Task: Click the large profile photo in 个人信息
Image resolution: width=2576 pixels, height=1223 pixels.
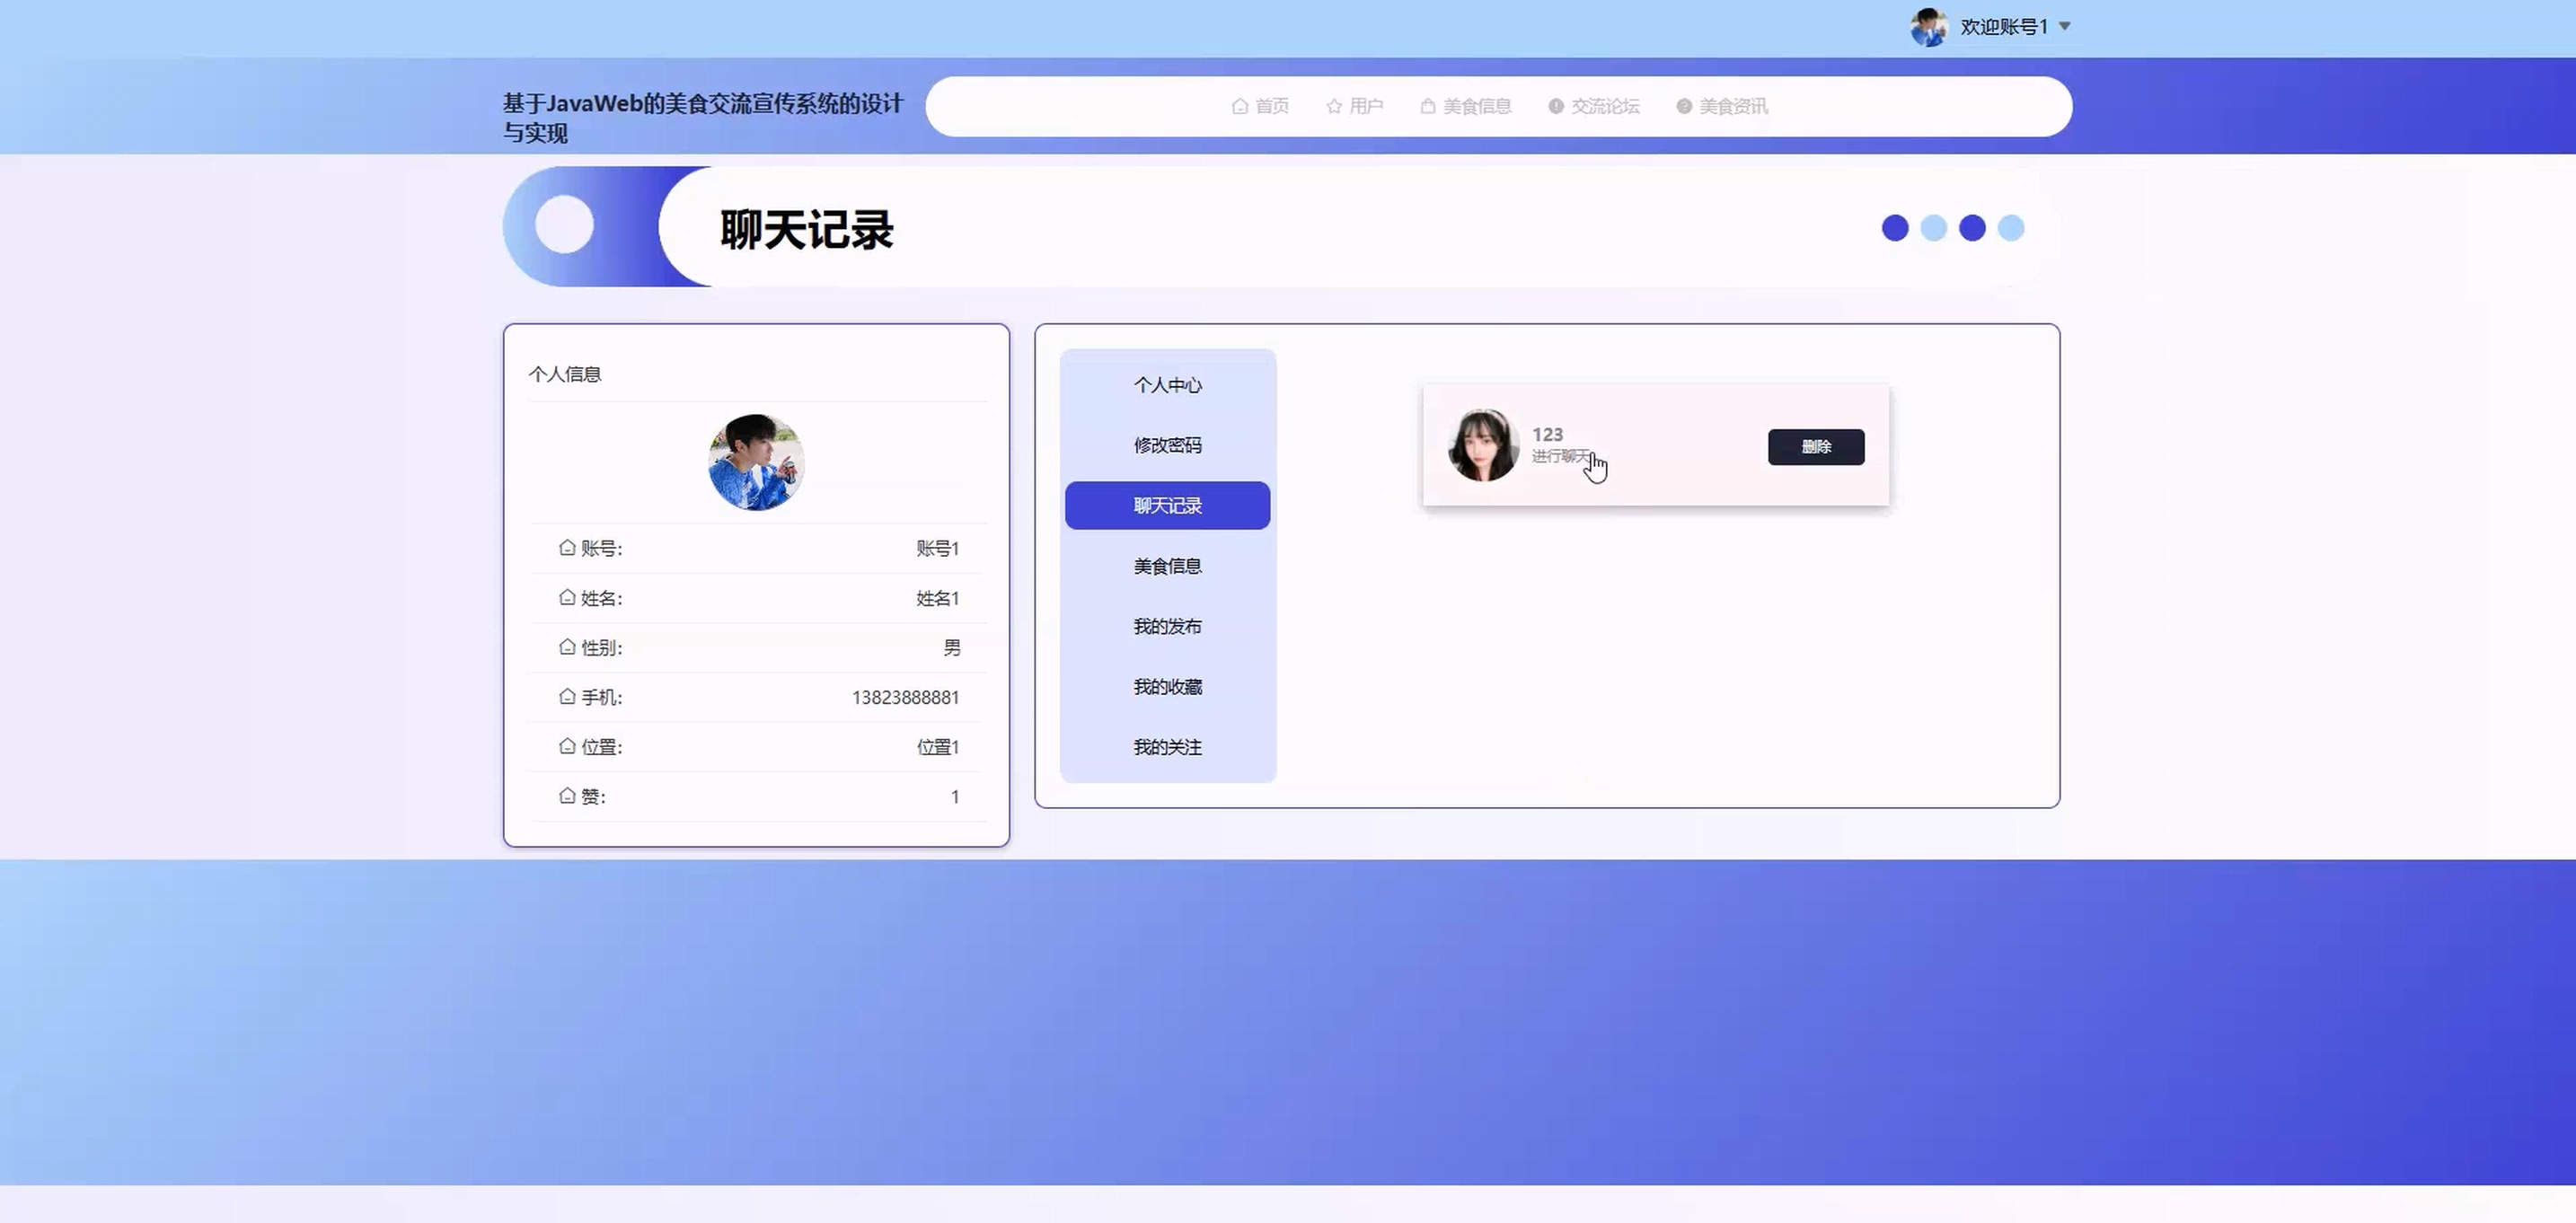Action: coord(756,463)
